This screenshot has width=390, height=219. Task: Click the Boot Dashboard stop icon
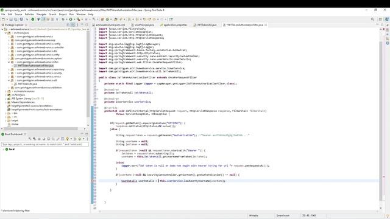[39, 139]
